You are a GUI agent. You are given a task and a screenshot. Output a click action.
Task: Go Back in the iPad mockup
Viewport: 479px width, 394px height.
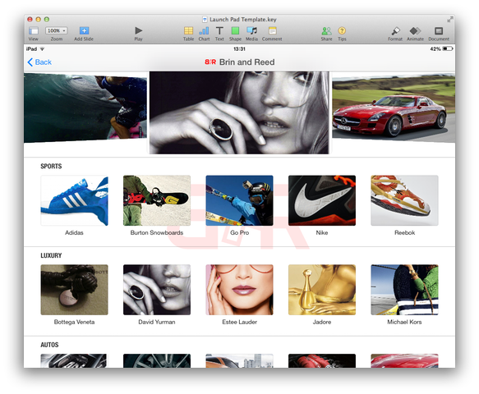coord(39,62)
